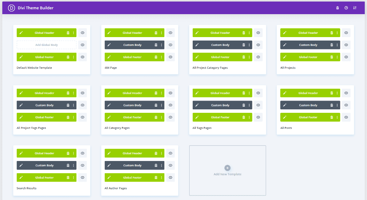This screenshot has height=200, width=367.
Task: Delete Global Header in Default Website Template
Action: click(x=68, y=33)
